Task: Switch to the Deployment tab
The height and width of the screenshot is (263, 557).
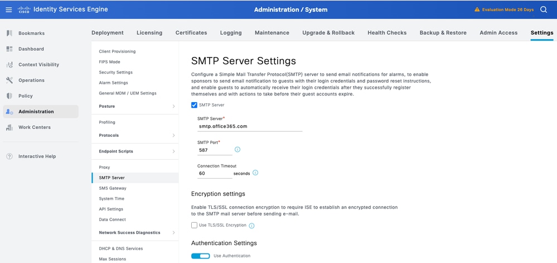Action: click(x=108, y=33)
